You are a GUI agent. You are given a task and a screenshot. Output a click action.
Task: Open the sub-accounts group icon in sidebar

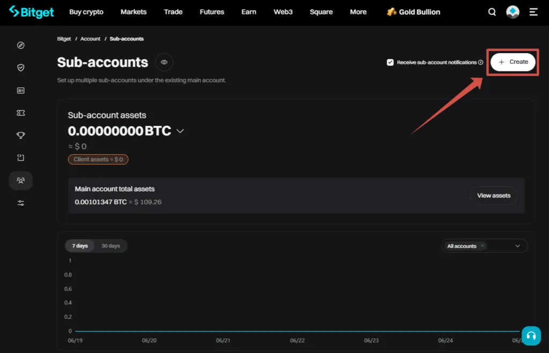coord(20,181)
